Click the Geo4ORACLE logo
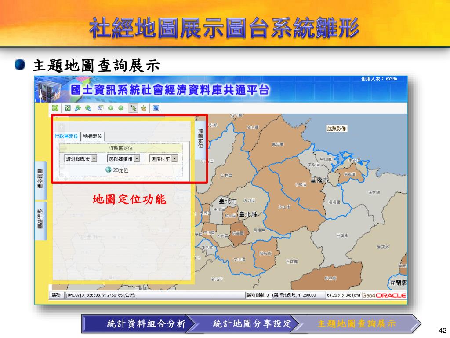 coord(384,295)
